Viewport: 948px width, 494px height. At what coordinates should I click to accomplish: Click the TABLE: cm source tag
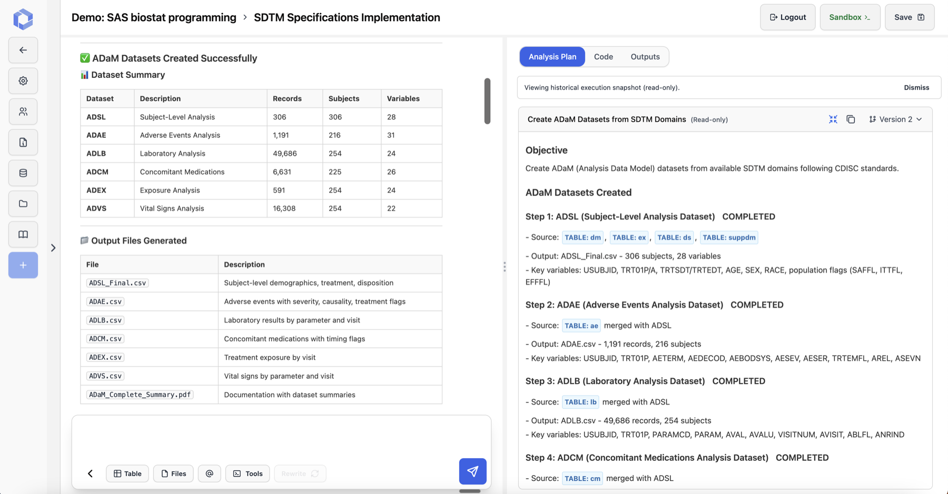click(582, 479)
